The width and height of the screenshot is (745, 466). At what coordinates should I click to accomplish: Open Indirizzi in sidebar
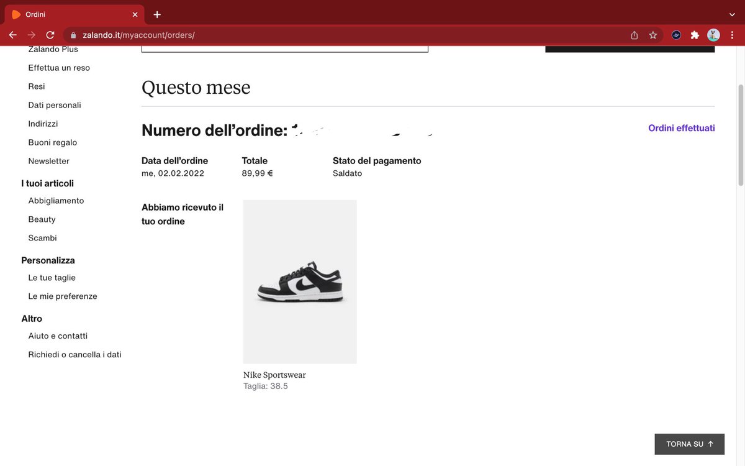pos(43,124)
